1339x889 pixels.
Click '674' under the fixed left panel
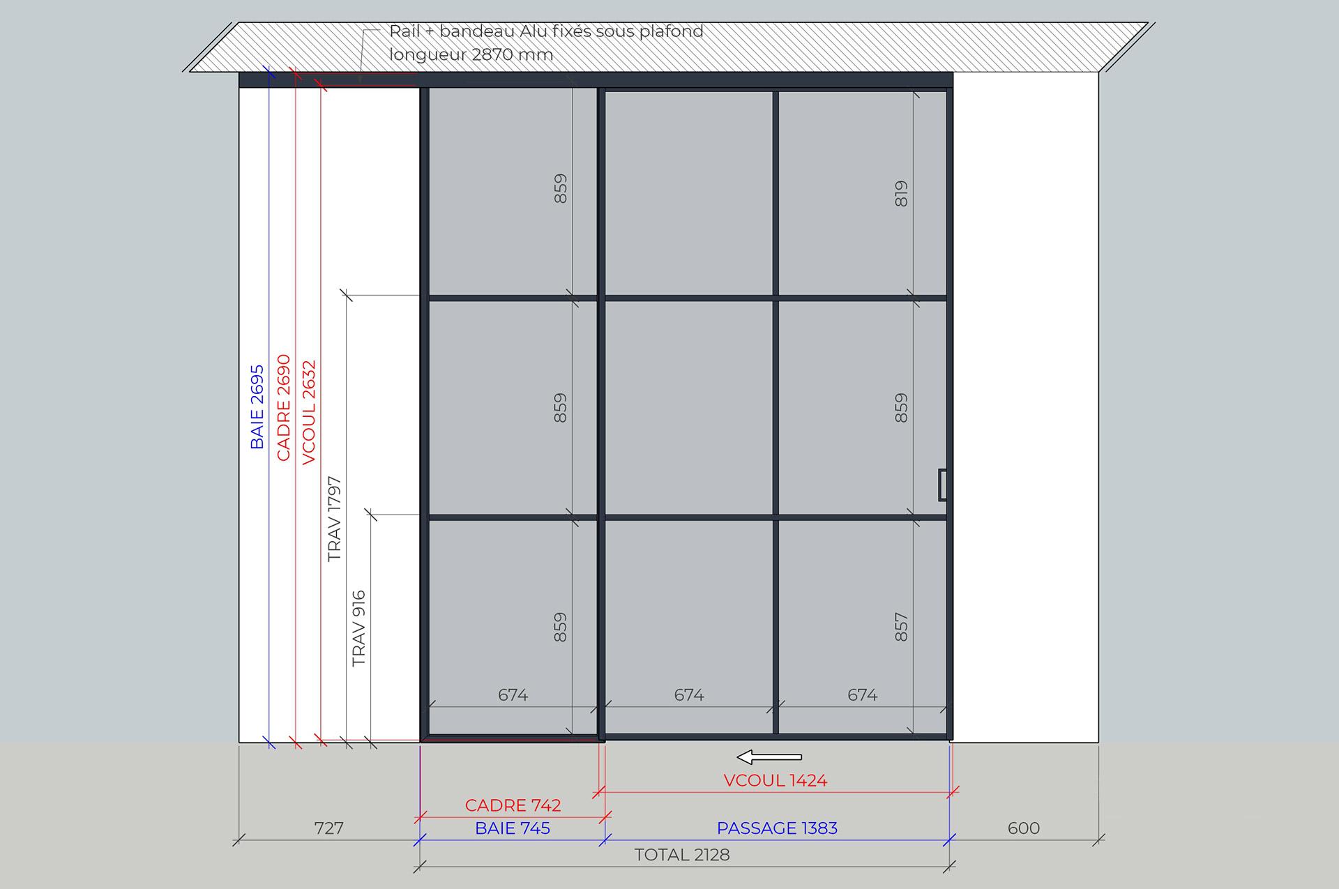[x=513, y=695]
